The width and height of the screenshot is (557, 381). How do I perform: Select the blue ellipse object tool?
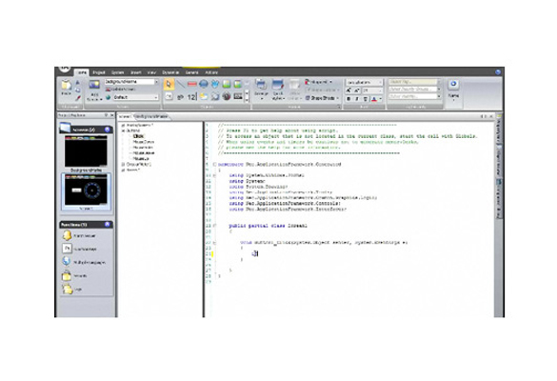coord(204,84)
